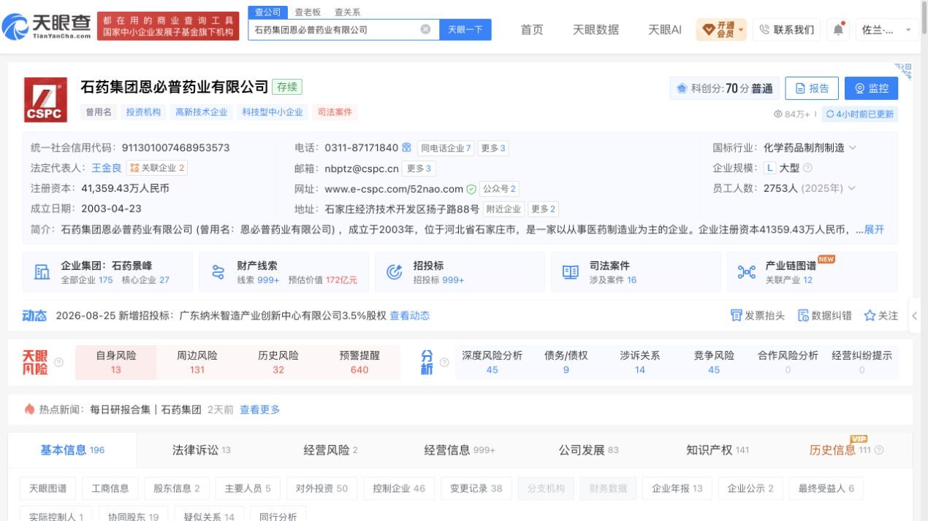928x521 pixels.
Task: Click the 企业年报 13 sub-tab
Action: (677, 489)
